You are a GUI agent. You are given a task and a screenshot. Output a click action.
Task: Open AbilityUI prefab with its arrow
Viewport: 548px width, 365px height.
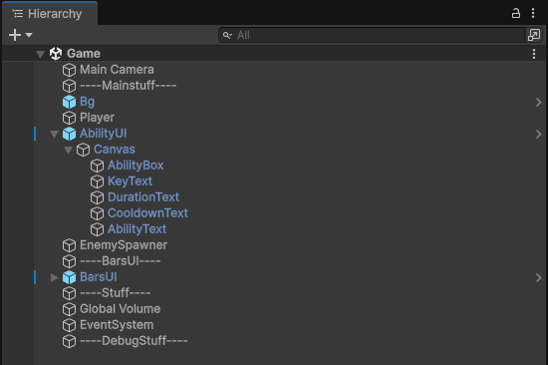(x=539, y=134)
